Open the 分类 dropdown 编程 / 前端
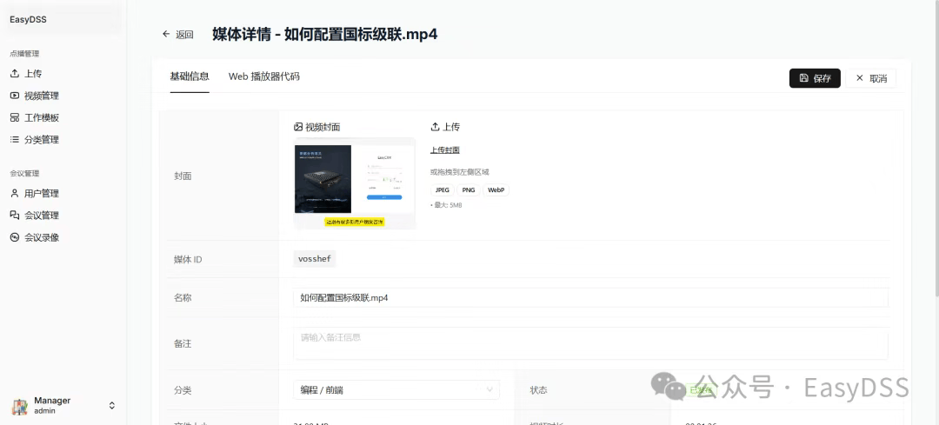This screenshot has width=939, height=425. click(x=396, y=390)
